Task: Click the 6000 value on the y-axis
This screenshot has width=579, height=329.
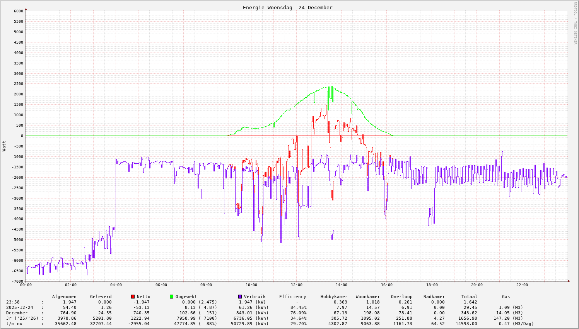Action: pos(19,11)
